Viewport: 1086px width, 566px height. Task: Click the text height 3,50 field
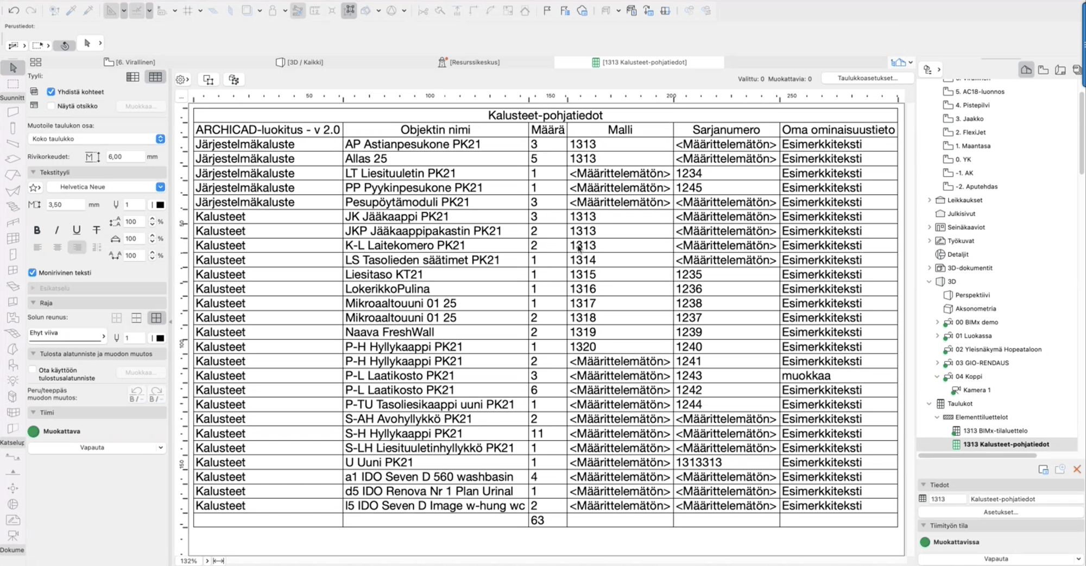tap(65, 205)
